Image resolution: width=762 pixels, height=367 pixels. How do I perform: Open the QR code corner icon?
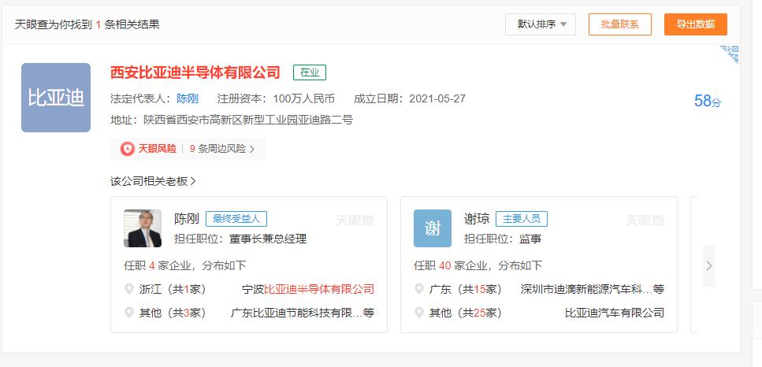click(x=730, y=54)
